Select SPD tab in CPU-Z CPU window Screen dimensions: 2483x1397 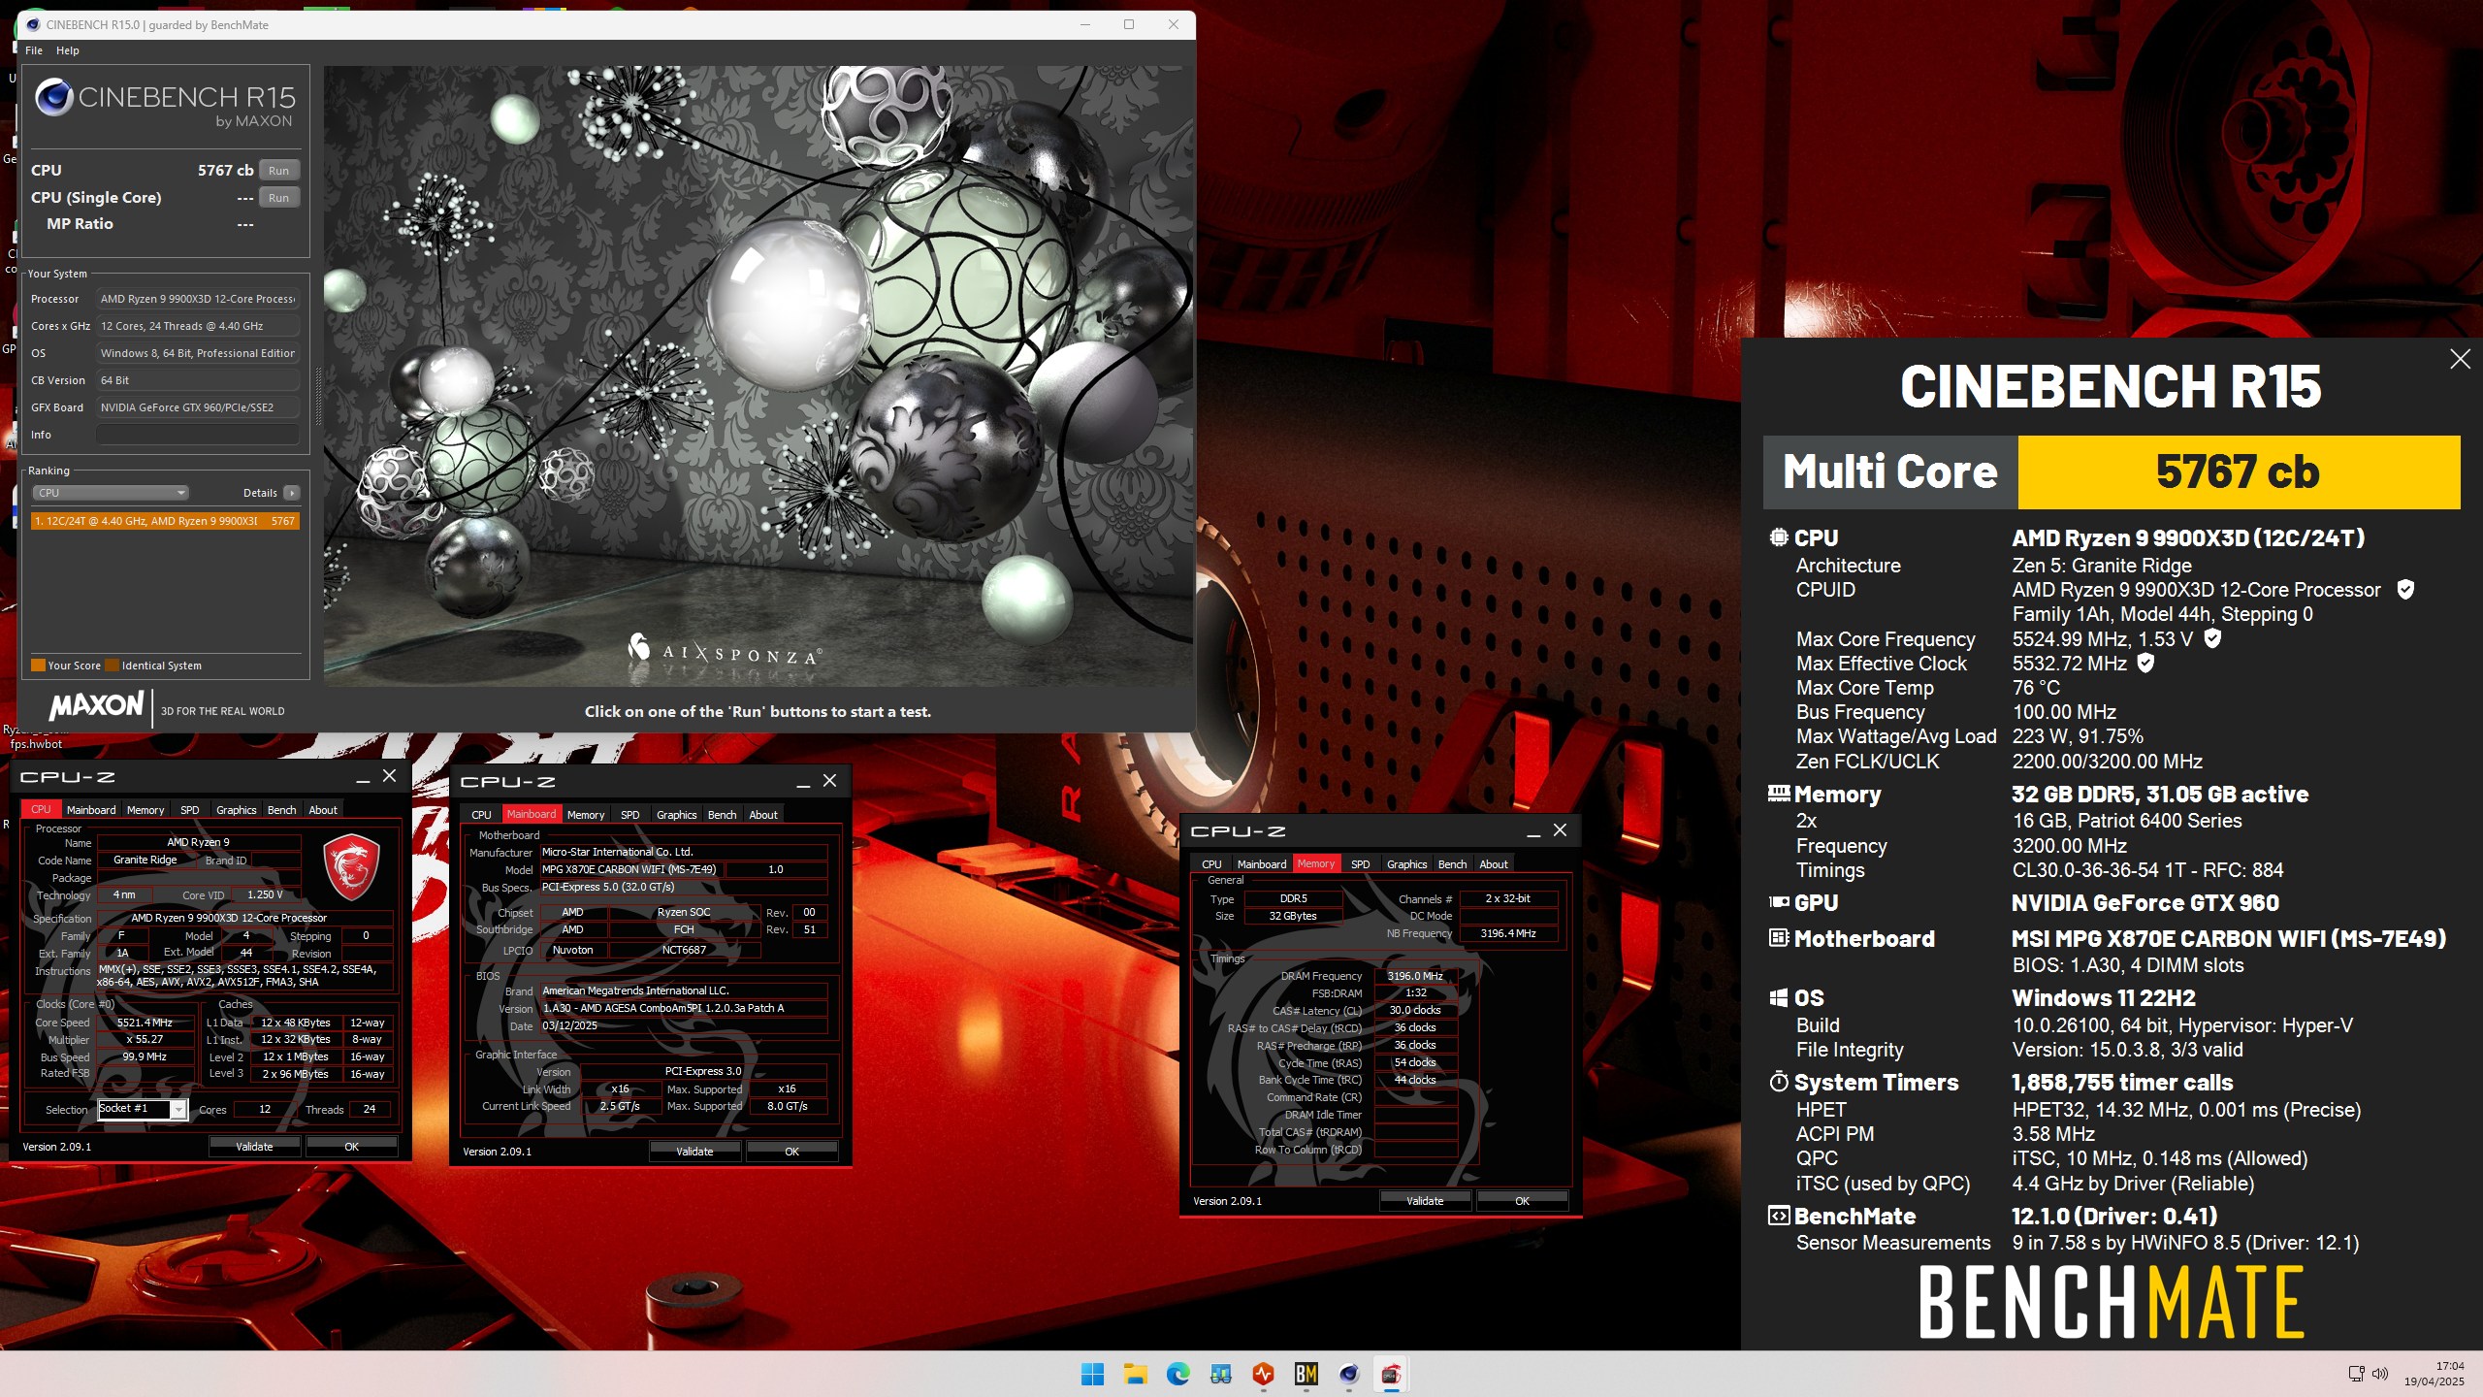tap(190, 809)
